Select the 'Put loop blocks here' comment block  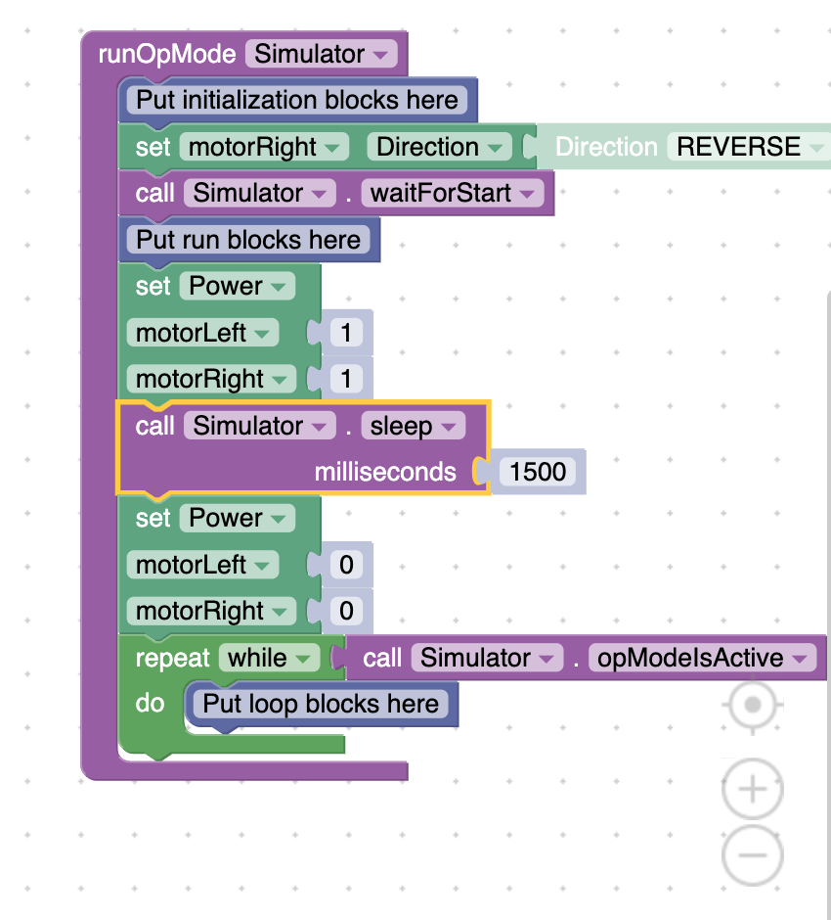click(321, 704)
